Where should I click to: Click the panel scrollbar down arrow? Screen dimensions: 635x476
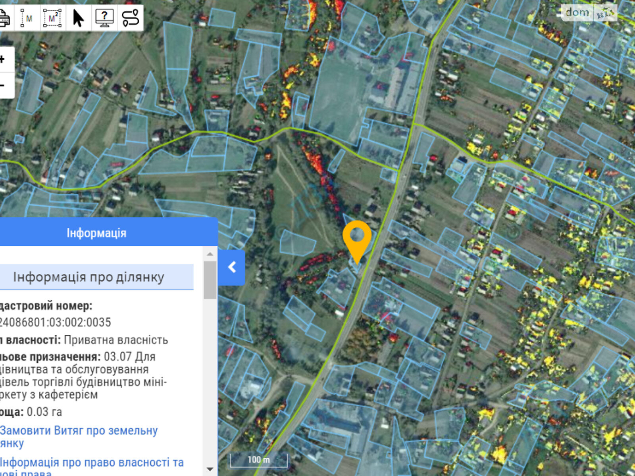point(210,469)
